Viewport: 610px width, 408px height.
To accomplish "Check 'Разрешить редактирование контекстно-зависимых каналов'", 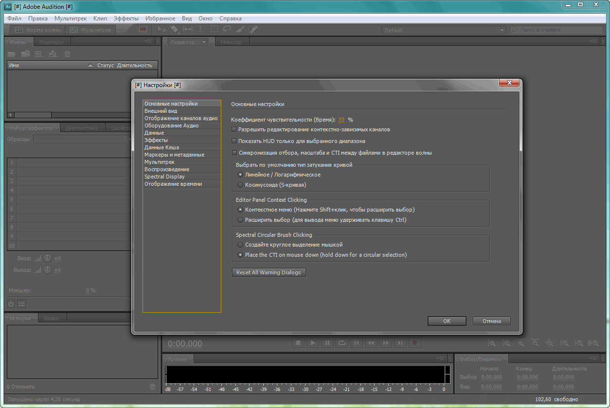I will (234, 130).
